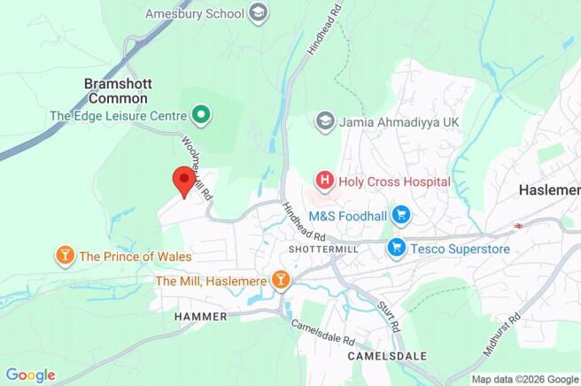Select The Mill, Haslemere cocktail glass icon
Screen dimensions: 581x386
pos(281,281)
